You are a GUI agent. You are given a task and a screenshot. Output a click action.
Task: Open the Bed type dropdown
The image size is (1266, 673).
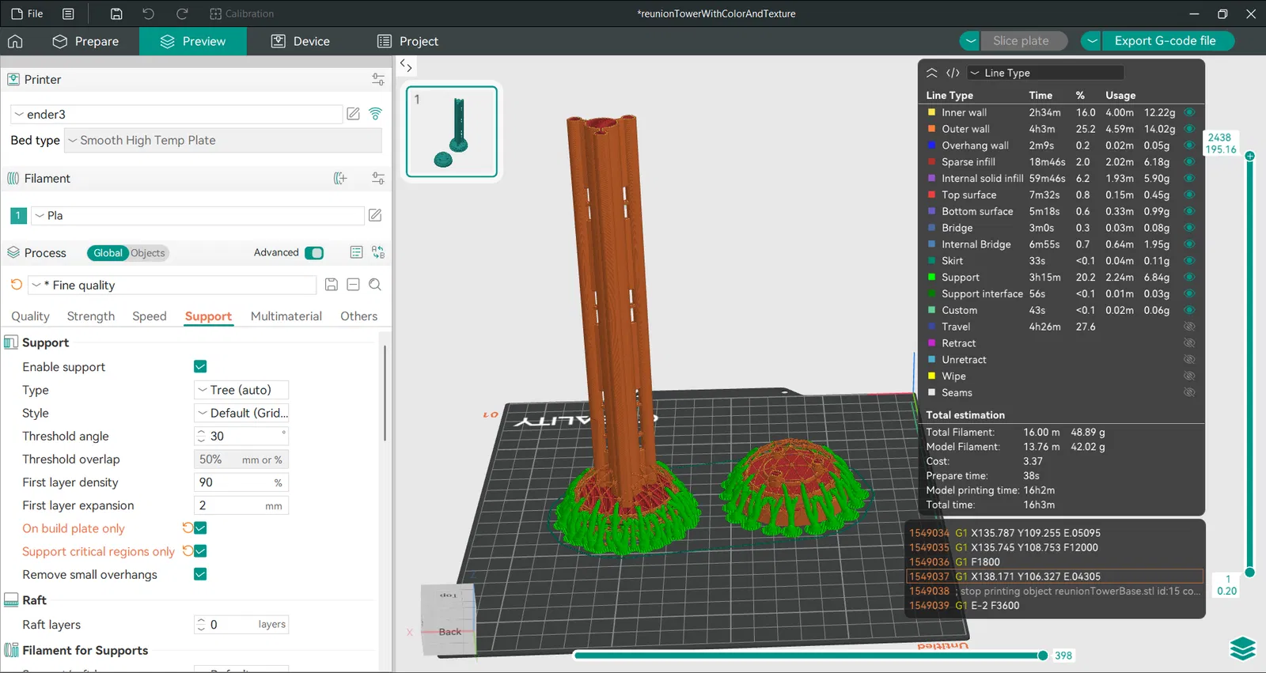pos(223,140)
